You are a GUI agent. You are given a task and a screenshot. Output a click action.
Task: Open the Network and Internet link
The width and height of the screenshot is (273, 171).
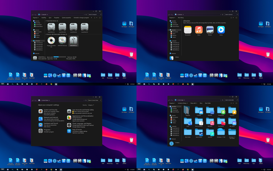click(x=49, y=118)
